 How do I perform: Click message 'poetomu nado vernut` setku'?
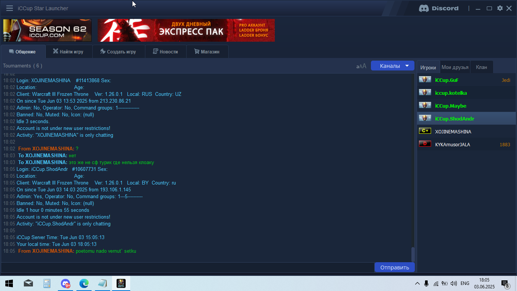click(x=106, y=251)
